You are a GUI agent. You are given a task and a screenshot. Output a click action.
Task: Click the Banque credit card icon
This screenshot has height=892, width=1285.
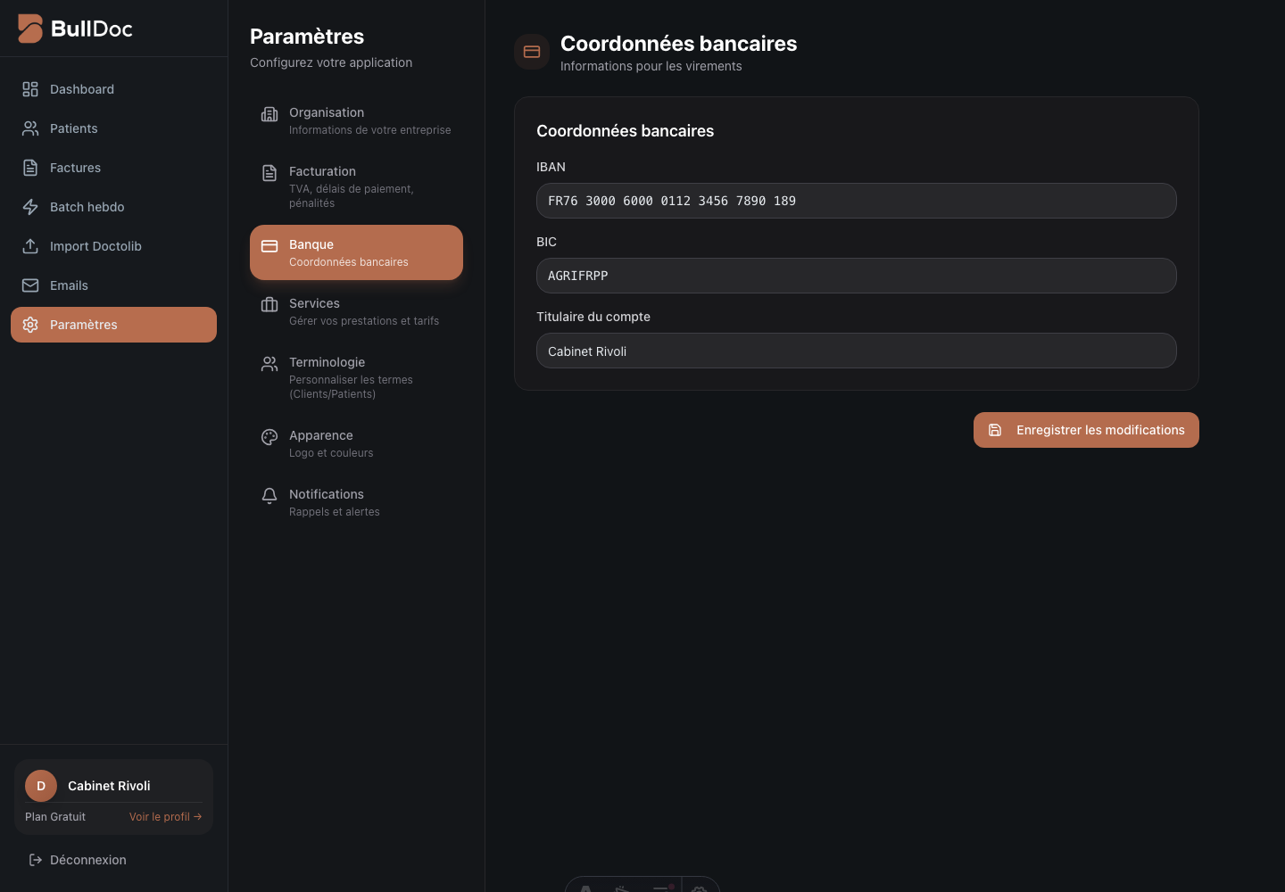pyautogui.click(x=269, y=246)
